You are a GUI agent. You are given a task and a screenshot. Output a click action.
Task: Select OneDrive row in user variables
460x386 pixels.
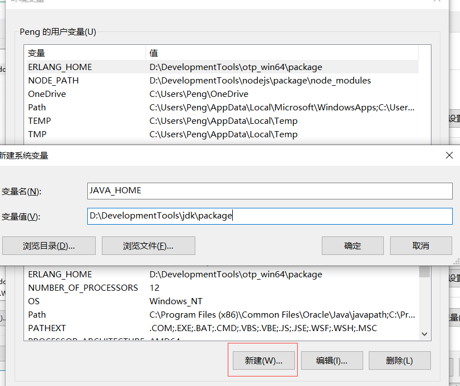click(223, 94)
